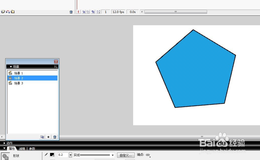Click the clapboard icon beside 场景 1
This screenshot has width=260, height=160.
pyautogui.click(x=10, y=73)
